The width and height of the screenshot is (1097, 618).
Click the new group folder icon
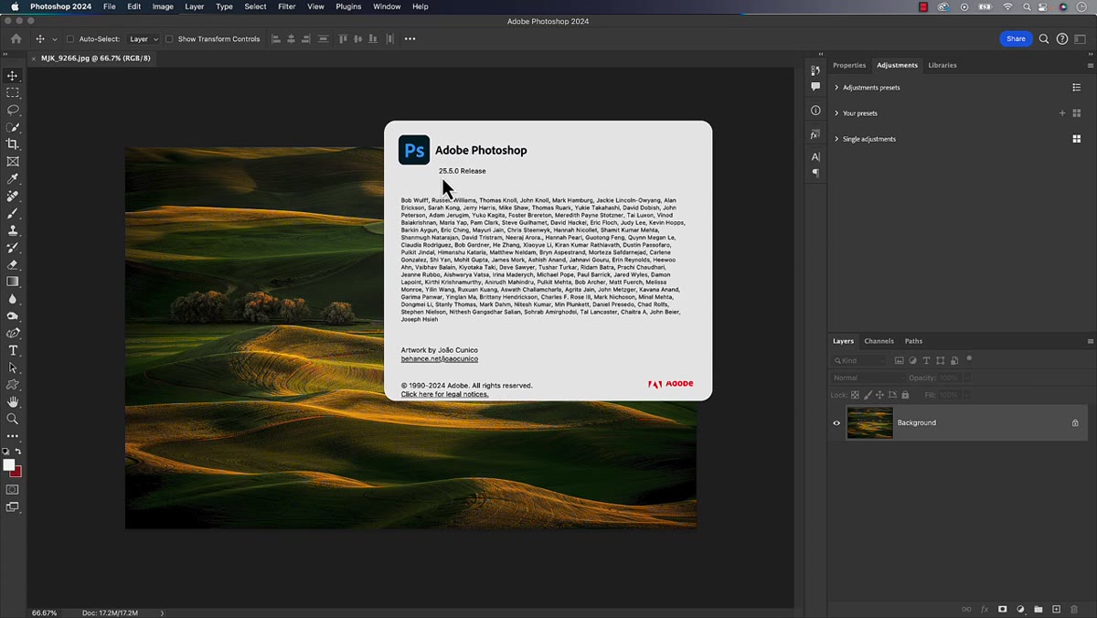(1038, 609)
